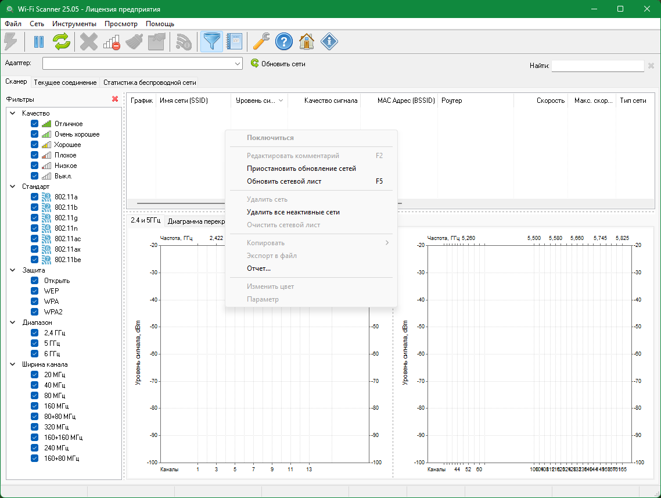Click the signal bars with red minus icon
Screen dimensions: 661x498
[112, 42]
